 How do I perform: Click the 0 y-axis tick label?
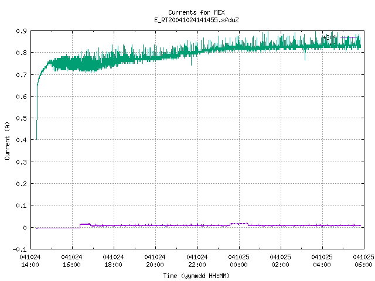pos(25,228)
